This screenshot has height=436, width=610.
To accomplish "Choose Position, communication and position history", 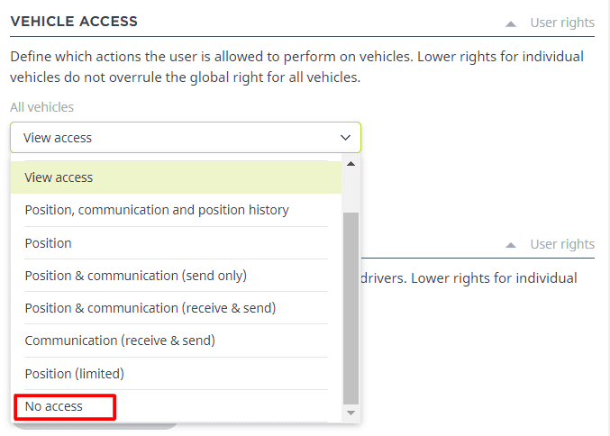I will pyautogui.click(x=157, y=210).
